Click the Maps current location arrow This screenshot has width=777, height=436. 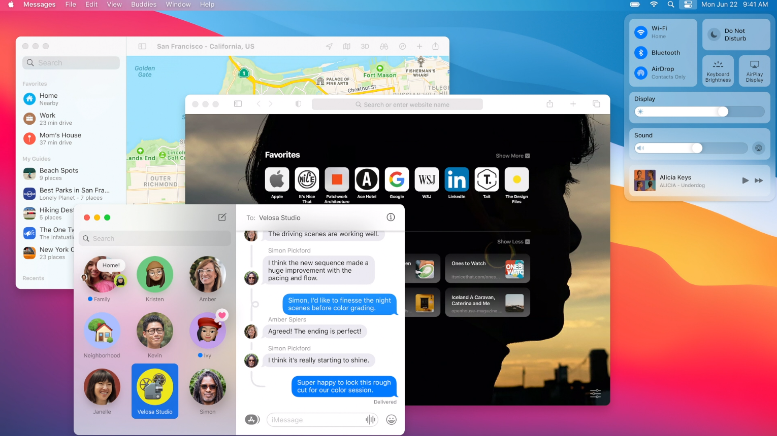[329, 46]
